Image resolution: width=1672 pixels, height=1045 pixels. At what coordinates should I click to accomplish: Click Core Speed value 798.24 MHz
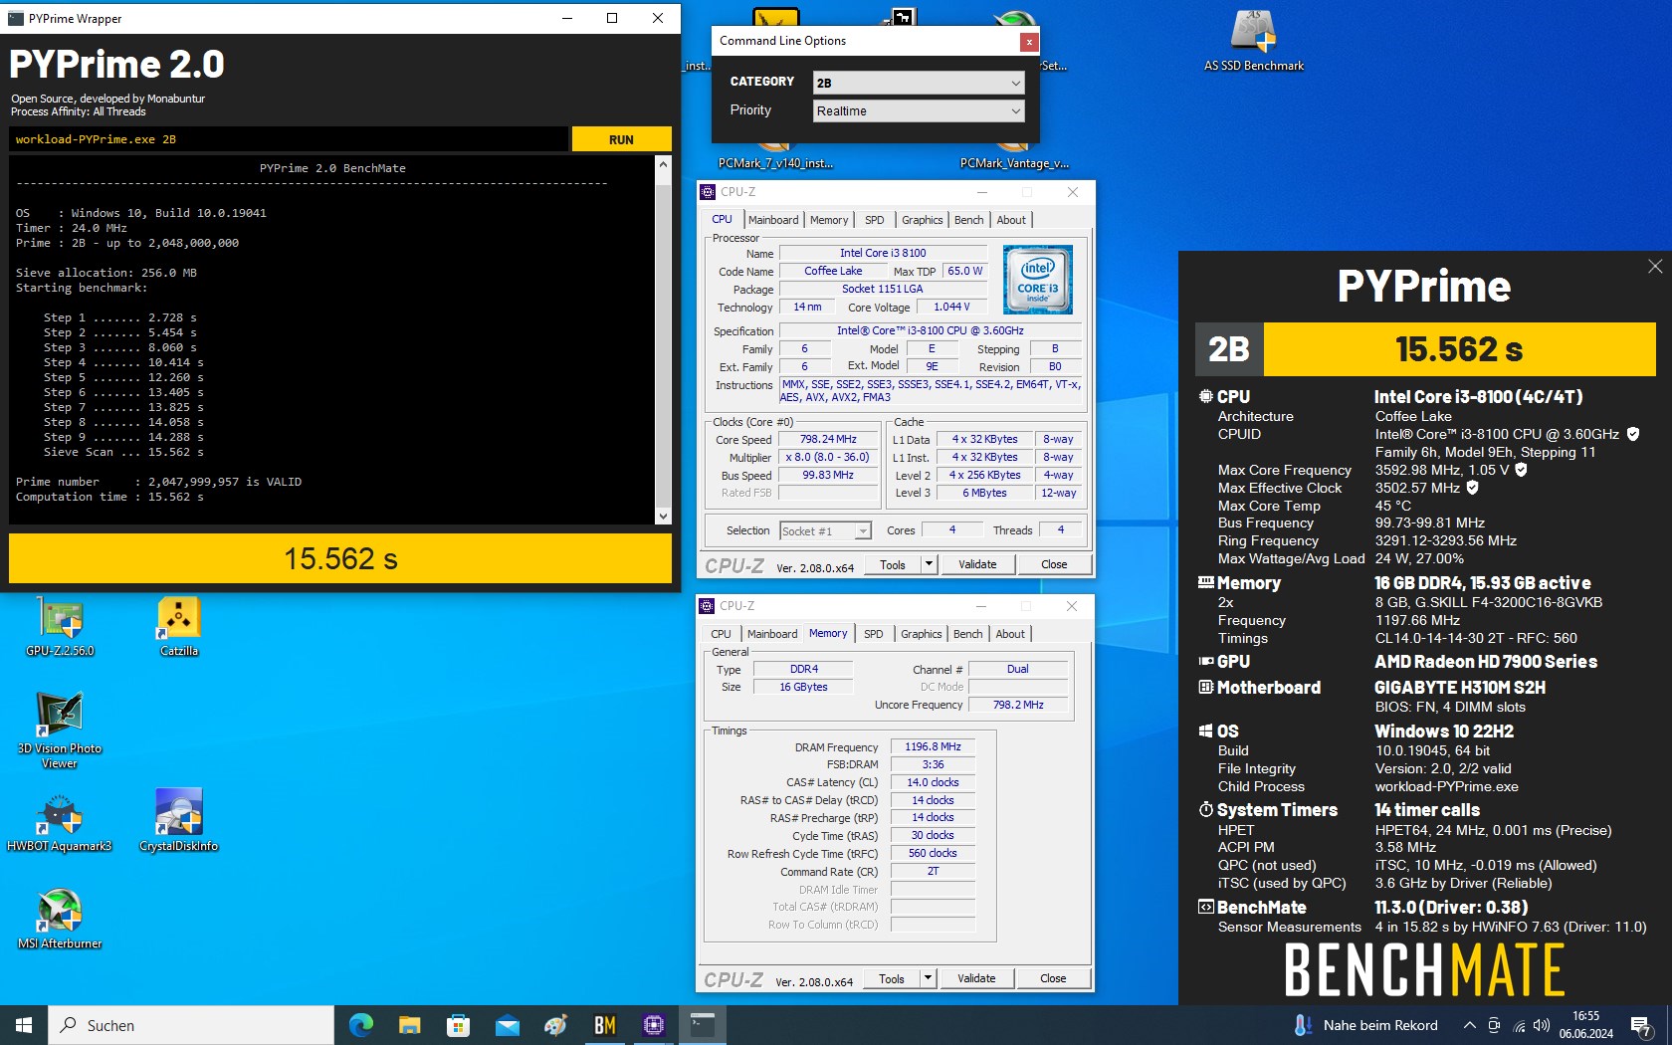pos(829,439)
